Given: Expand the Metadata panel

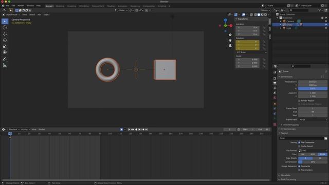Looking at the screenshot, I should point(285,175).
